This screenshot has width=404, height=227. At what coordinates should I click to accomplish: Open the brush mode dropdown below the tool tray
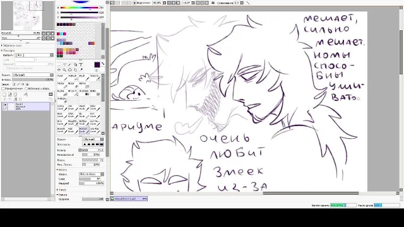tap(93, 139)
